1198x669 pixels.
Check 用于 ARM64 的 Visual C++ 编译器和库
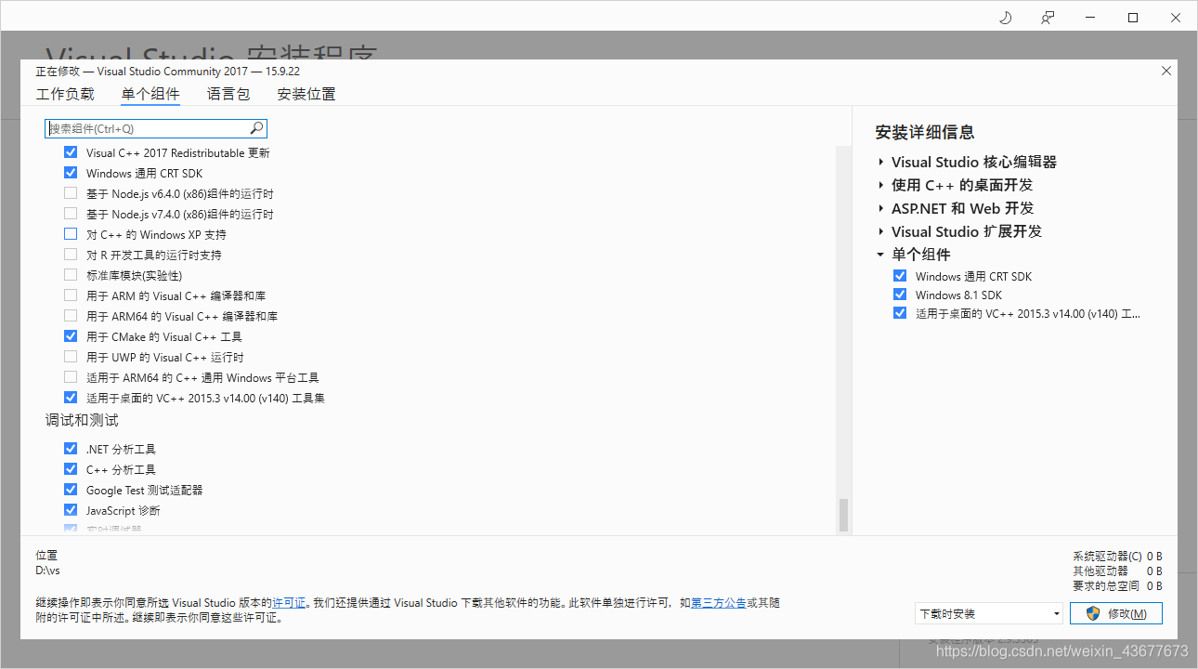click(x=71, y=316)
